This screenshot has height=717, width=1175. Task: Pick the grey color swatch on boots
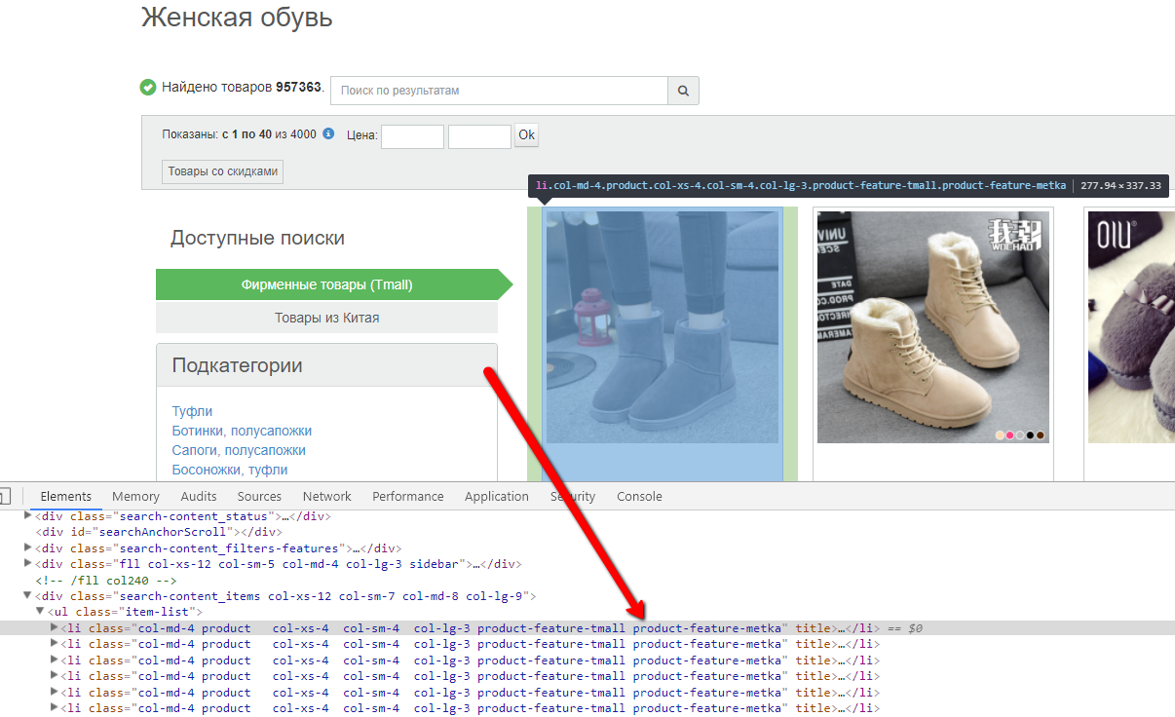tap(1020, 434)
